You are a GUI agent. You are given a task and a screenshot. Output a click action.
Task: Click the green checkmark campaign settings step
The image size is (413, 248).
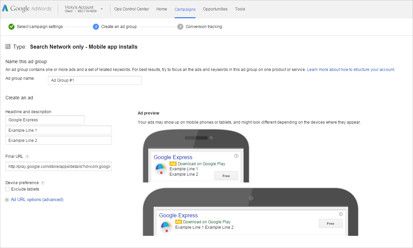[x=11, y=27]
